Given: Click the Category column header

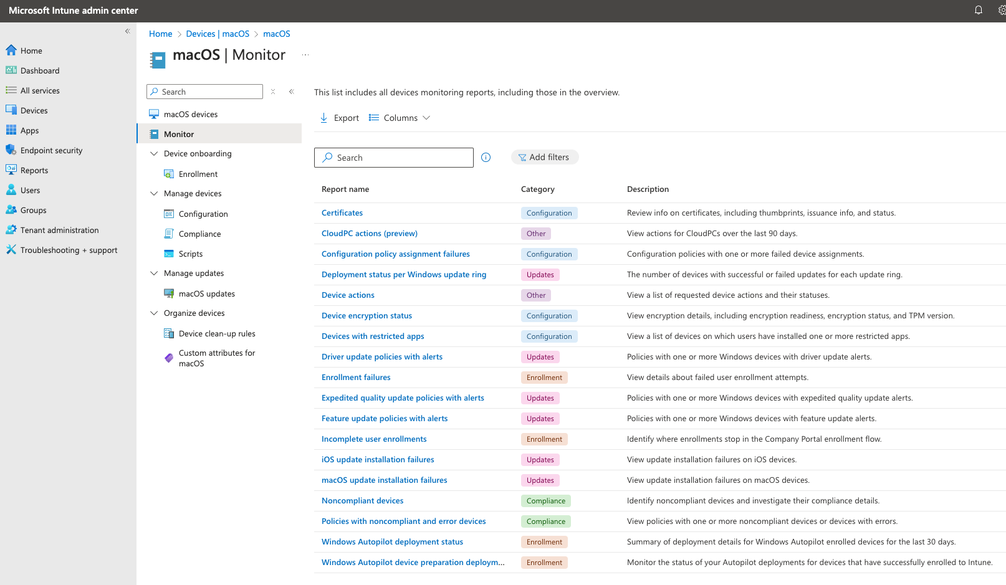Looking at the screenshot, I should tap(537, 189).
